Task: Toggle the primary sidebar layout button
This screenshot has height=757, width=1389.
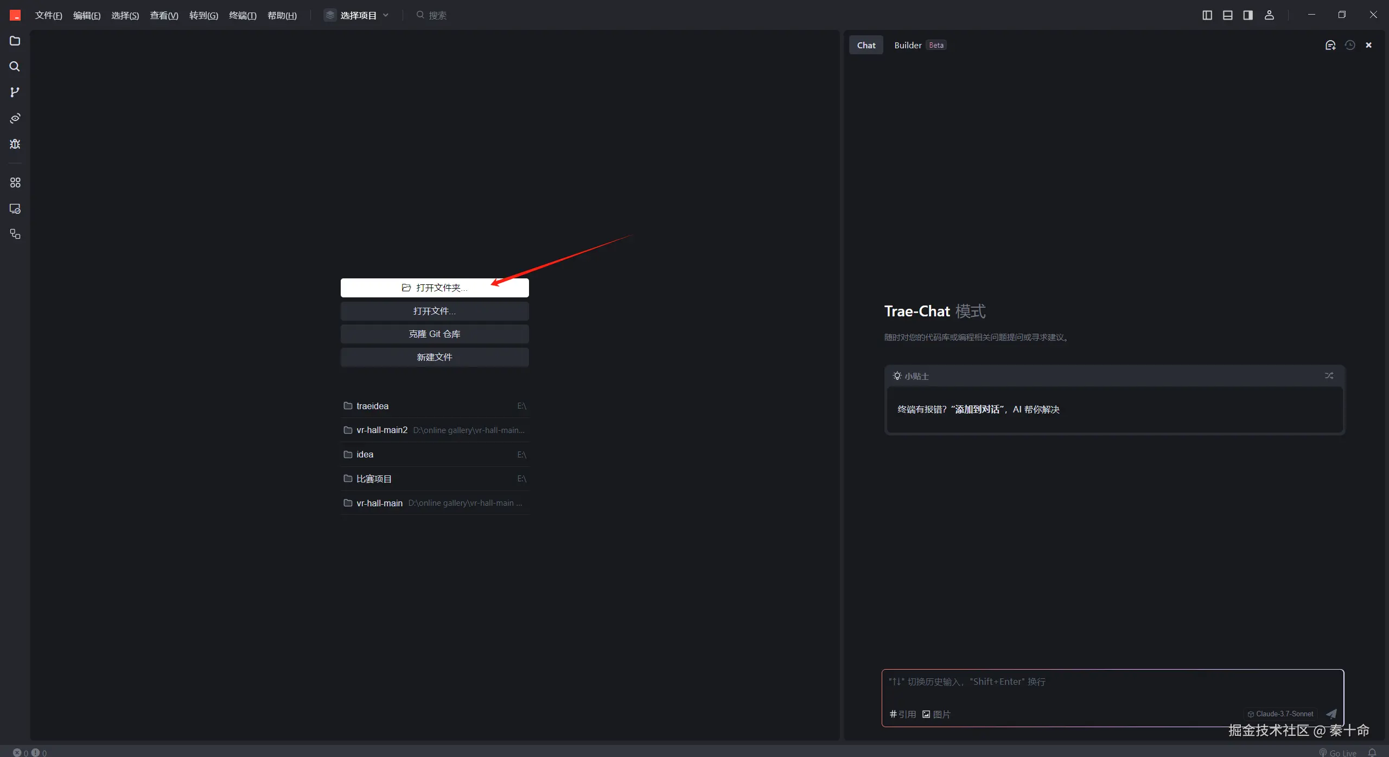Action: tap(1207, 15)
